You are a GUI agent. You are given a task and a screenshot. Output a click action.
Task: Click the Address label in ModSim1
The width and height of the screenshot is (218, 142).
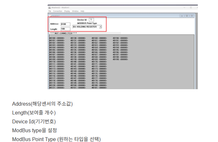pyautogui.click(x=54, y=24)
